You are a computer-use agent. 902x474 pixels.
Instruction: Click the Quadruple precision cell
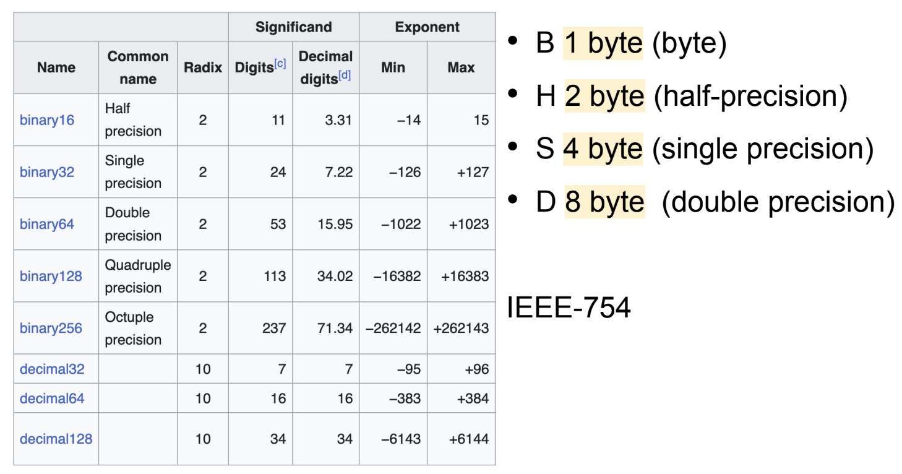click(x=138, y=276)
